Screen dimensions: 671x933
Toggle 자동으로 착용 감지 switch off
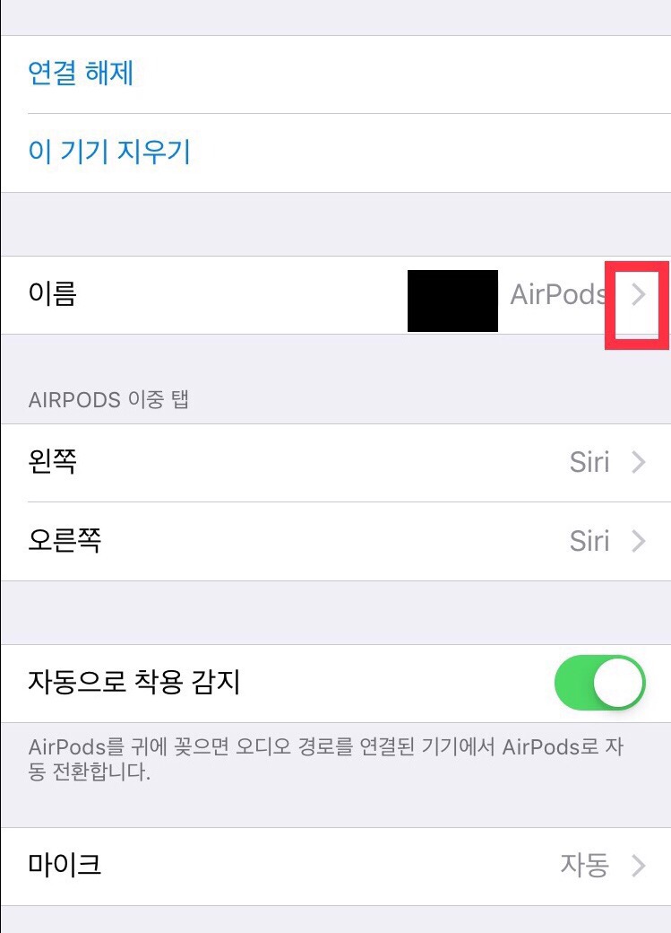tap(599, 683)
